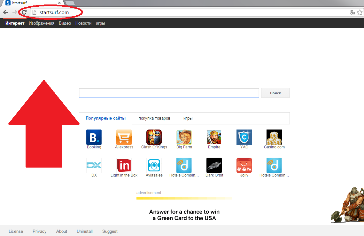This screenshot has height=236, width=364.
Task: Click the warrior character ad image
Action: pos(347,205)
